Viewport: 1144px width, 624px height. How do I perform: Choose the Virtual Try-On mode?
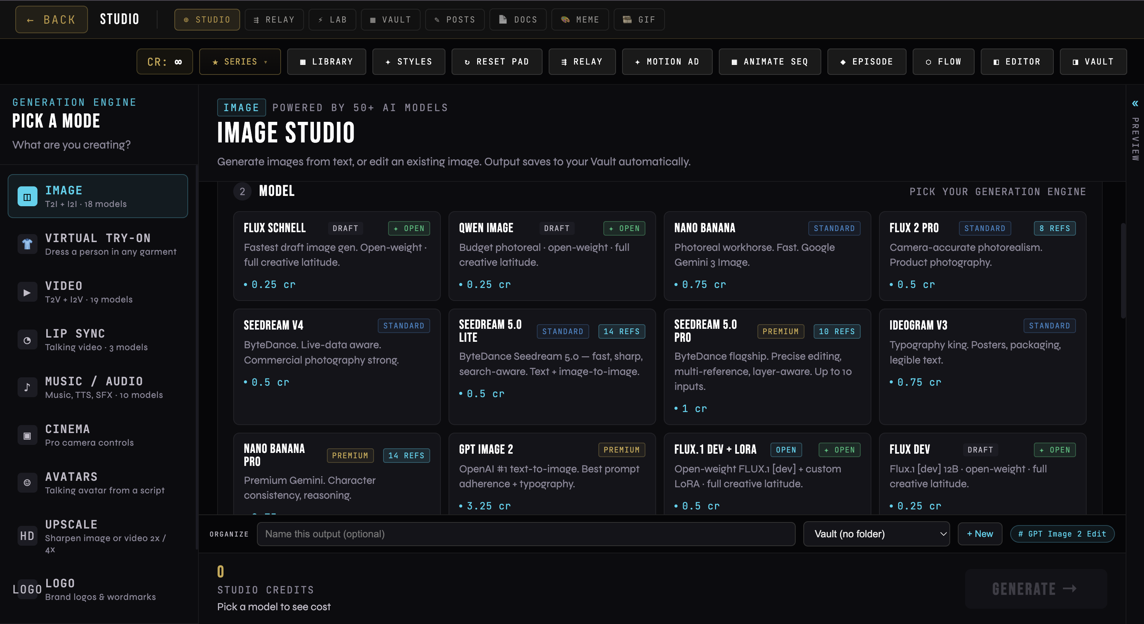pos(98,244)
